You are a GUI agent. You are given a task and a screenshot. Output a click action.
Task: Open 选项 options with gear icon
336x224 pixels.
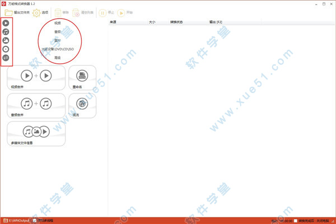[x=40, y=12]
